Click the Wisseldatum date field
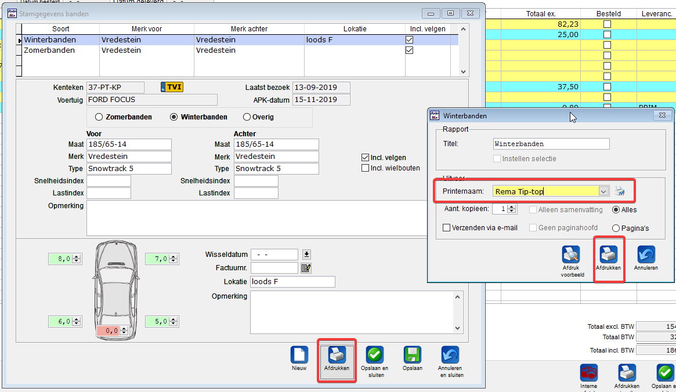This screenshot has width=676, height=392. click(x=274, y=255)
